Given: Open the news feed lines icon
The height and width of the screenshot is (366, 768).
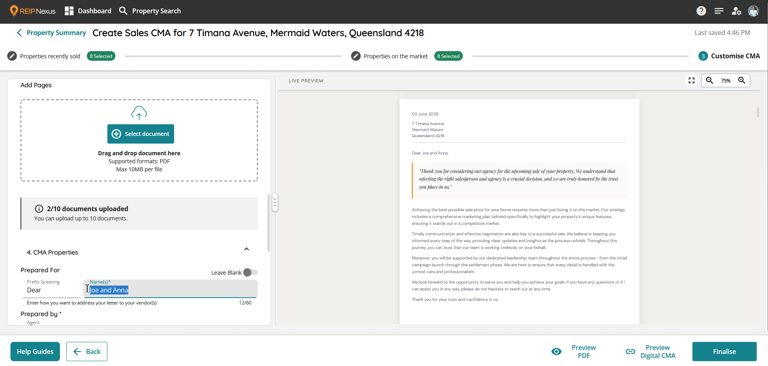Looking at the screenshot, I should [x=719, y=11].
